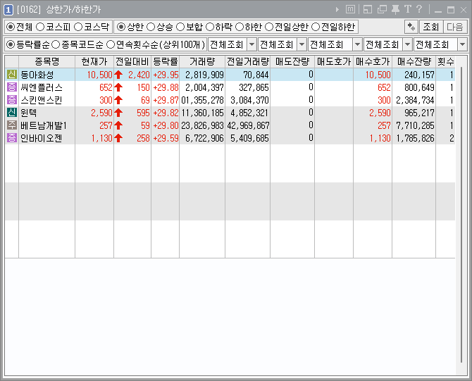Click the 종목명 column header

pyautogui.click(x=47, y=62)
